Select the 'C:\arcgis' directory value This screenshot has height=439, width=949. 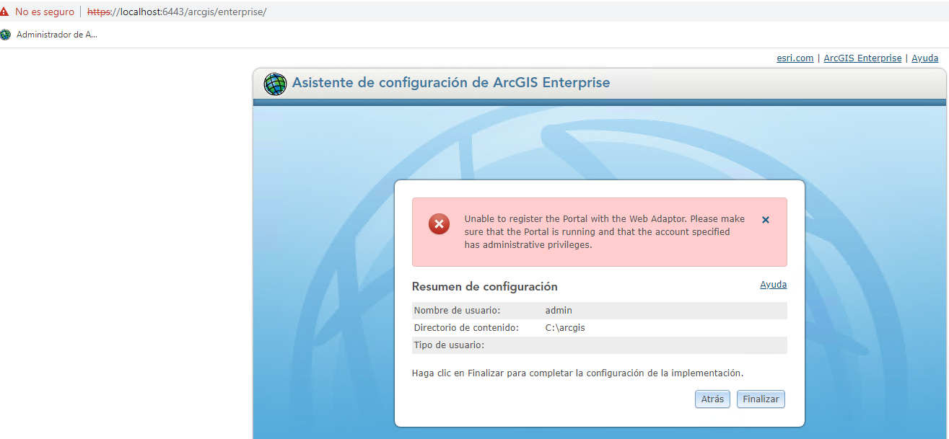click(x=565, y=327)
